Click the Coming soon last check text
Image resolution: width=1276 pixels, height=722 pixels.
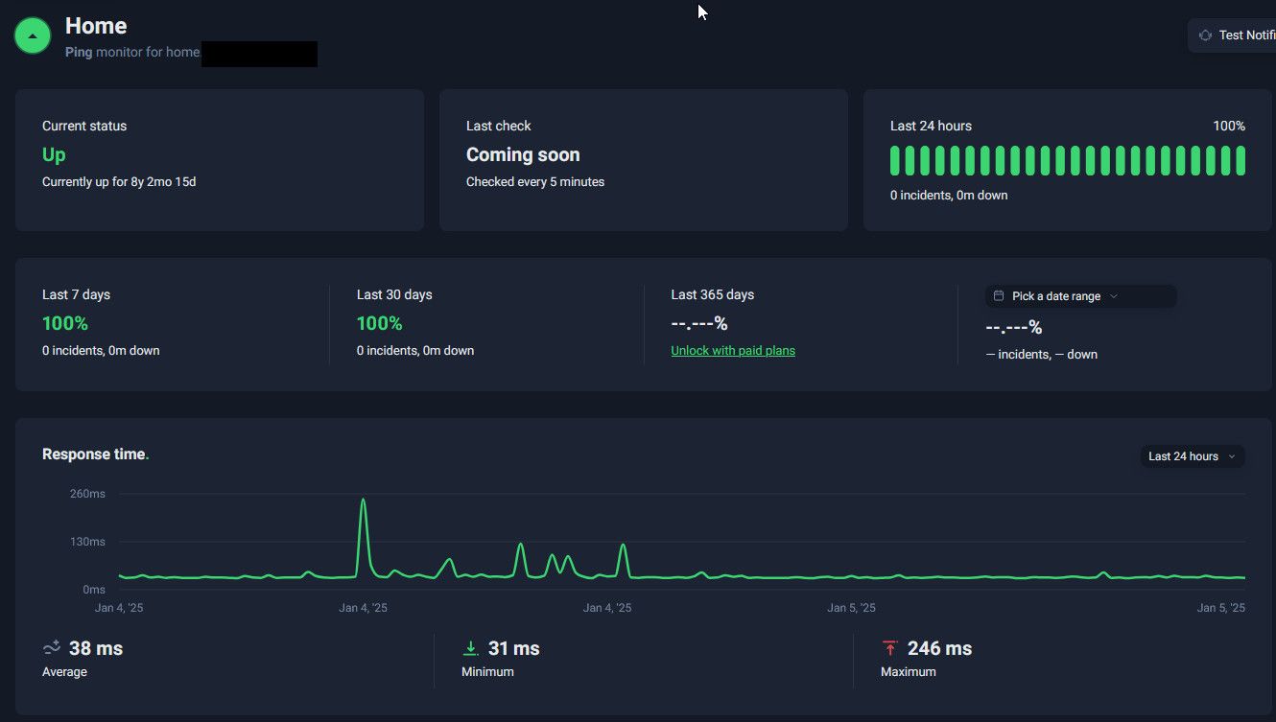pos(523,154)
